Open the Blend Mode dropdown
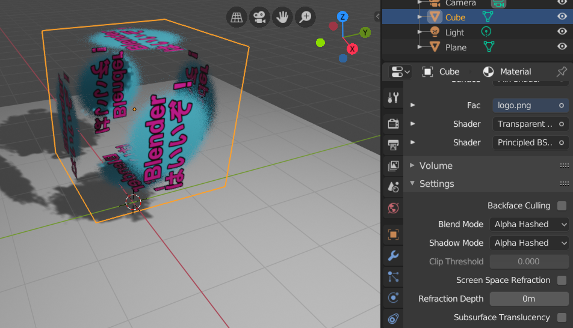Image resolution: width=573 pixels, height=328 pixels. coord(529,225)
